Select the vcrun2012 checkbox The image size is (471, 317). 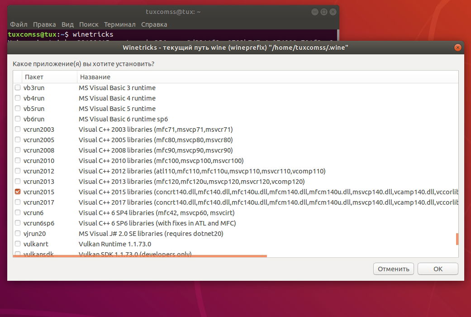click(x=18, y=171)
